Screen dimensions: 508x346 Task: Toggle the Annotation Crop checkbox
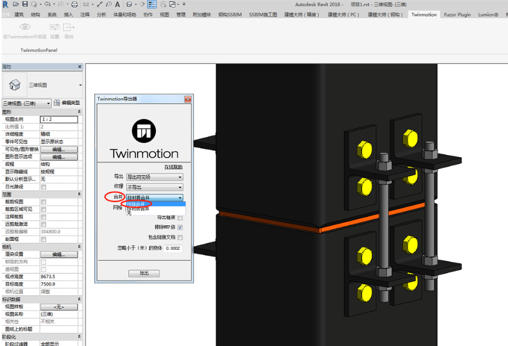(43, 216)
